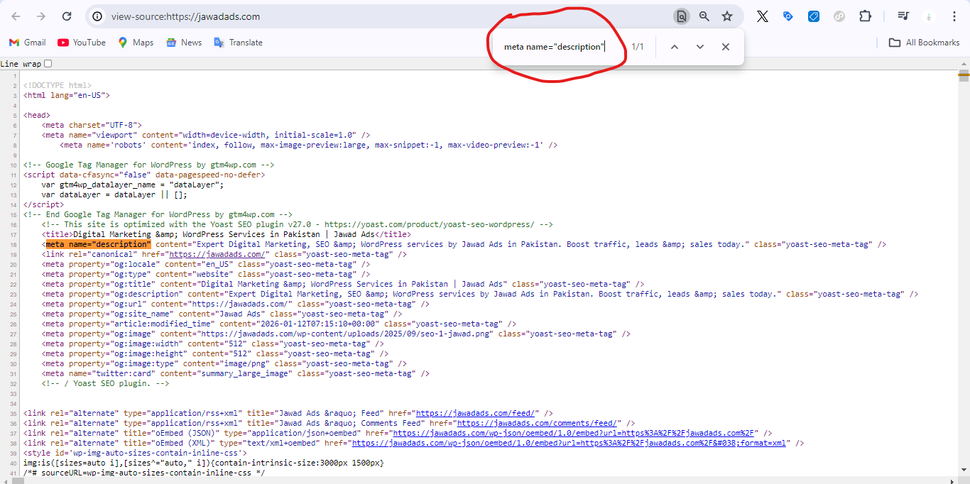Close the find bar
The image size is (970, 484).
(725, 47)
